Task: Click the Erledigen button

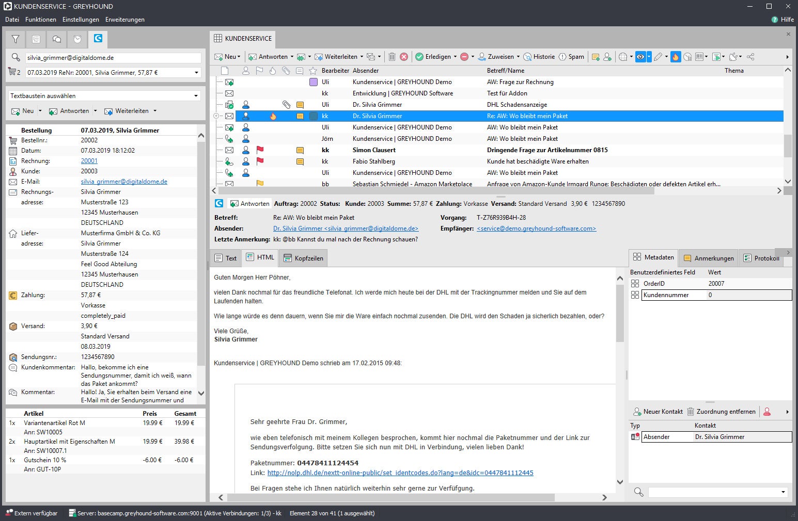Action: click(433, 57)
